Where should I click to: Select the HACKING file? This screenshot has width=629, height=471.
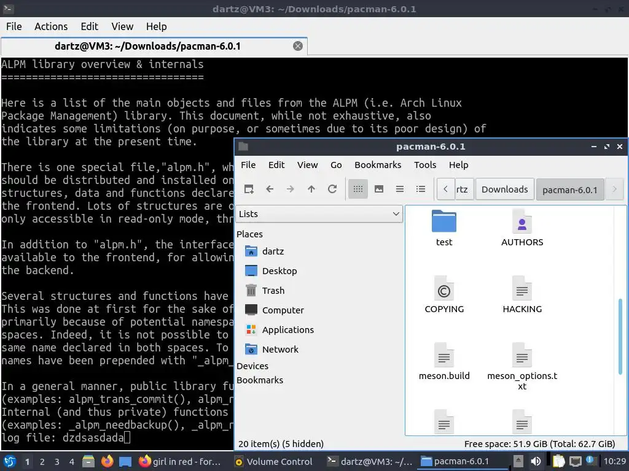tap(522, 295)
